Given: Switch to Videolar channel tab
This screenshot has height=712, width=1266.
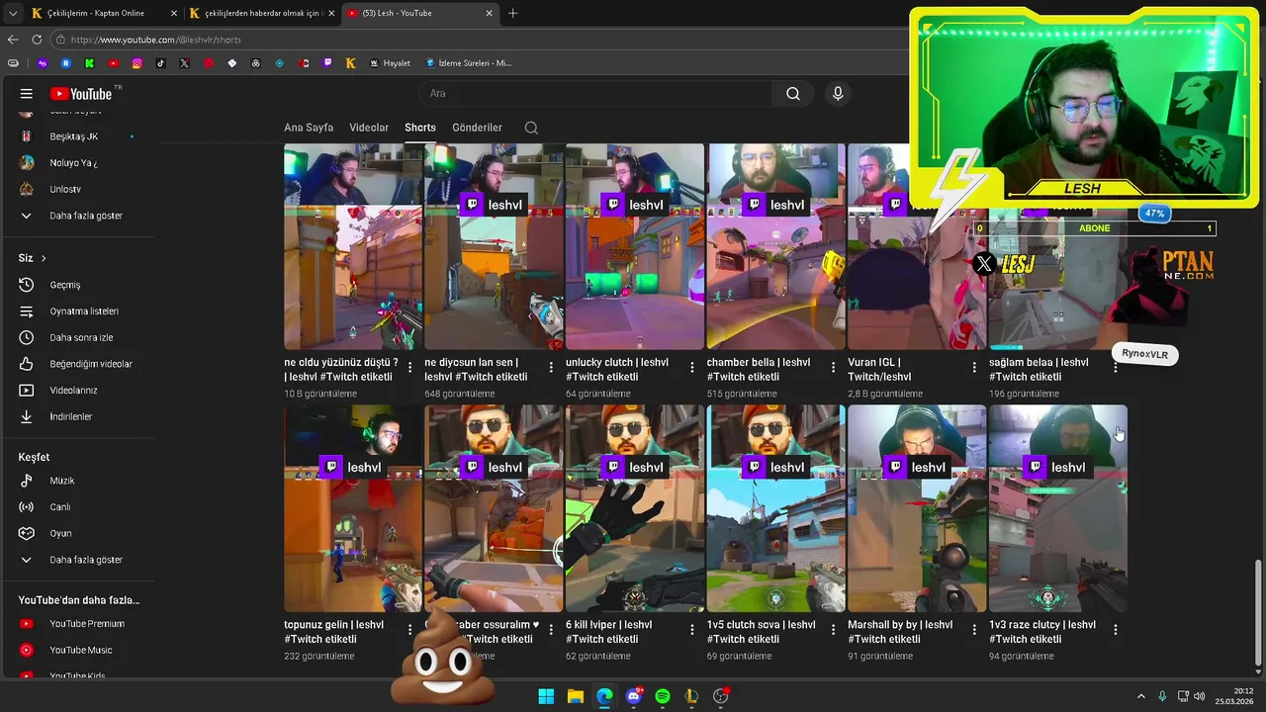Looking at the screenshot, I should coord(369,128).
